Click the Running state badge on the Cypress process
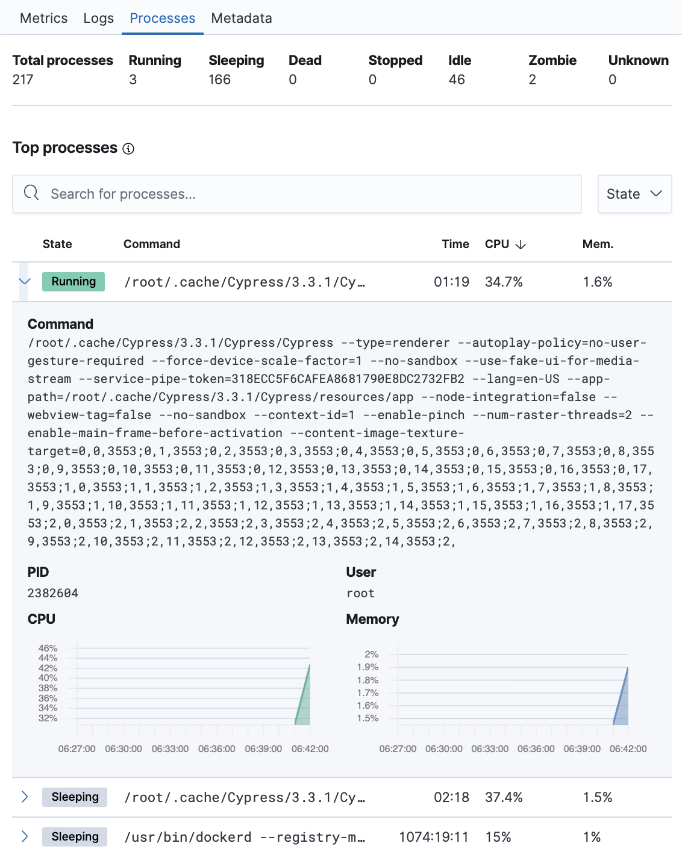This screenshot has width=682, height=855. [73, 281]
